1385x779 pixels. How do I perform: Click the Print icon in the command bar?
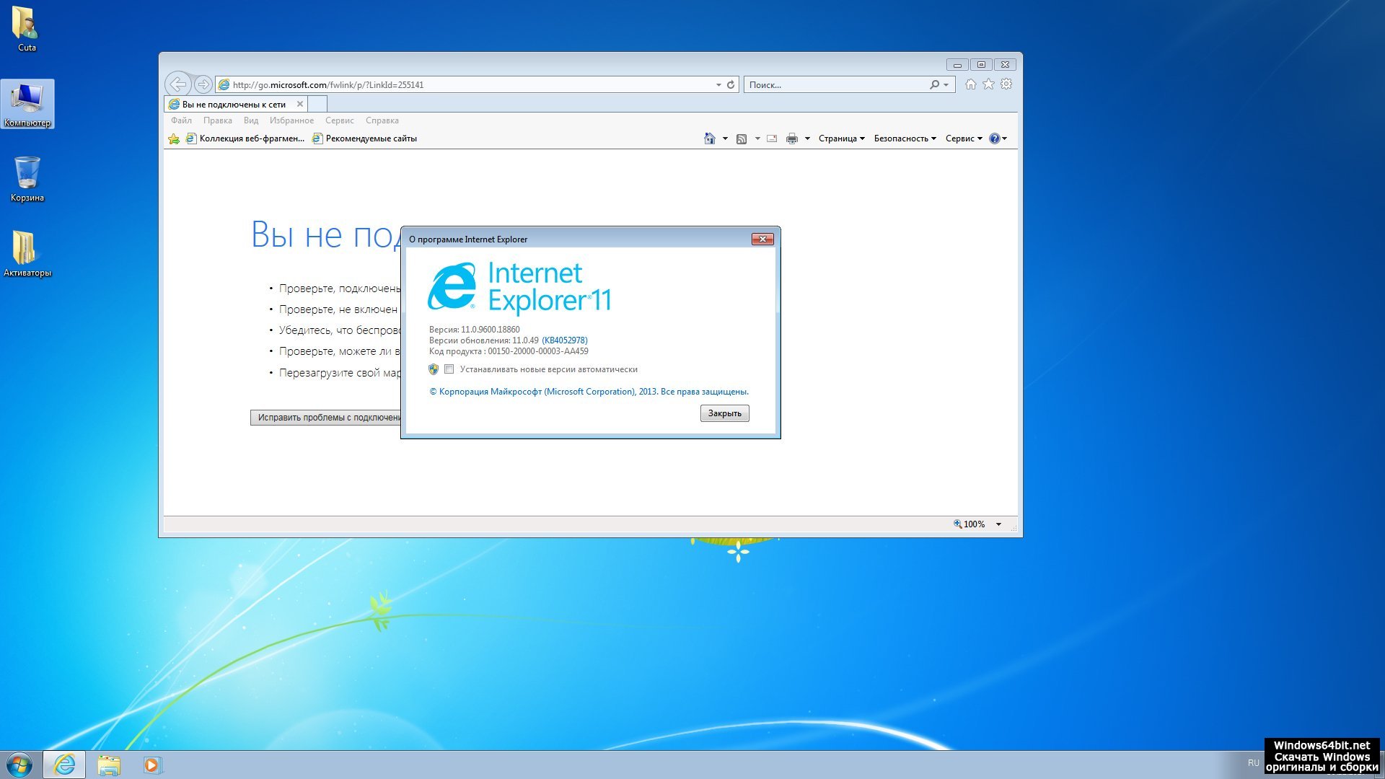point(792,138)
